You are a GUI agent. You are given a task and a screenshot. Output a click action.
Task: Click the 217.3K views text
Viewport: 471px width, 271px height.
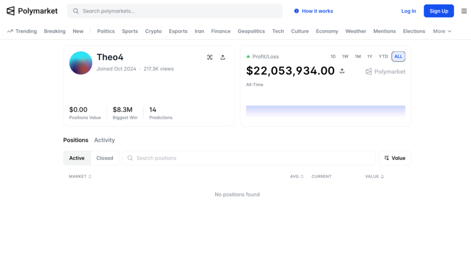(x=159, y=69)
